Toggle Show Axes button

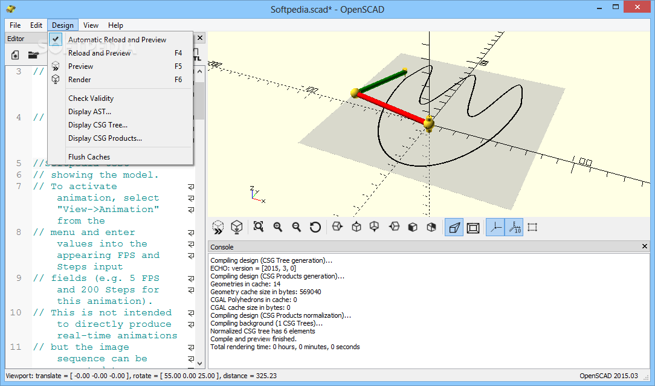click(495, 227)
